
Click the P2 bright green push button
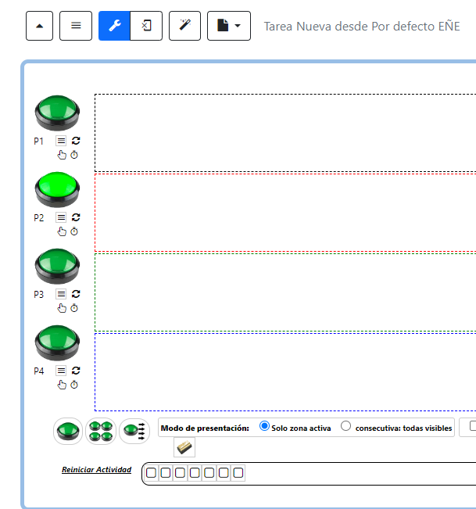[57, 189]
